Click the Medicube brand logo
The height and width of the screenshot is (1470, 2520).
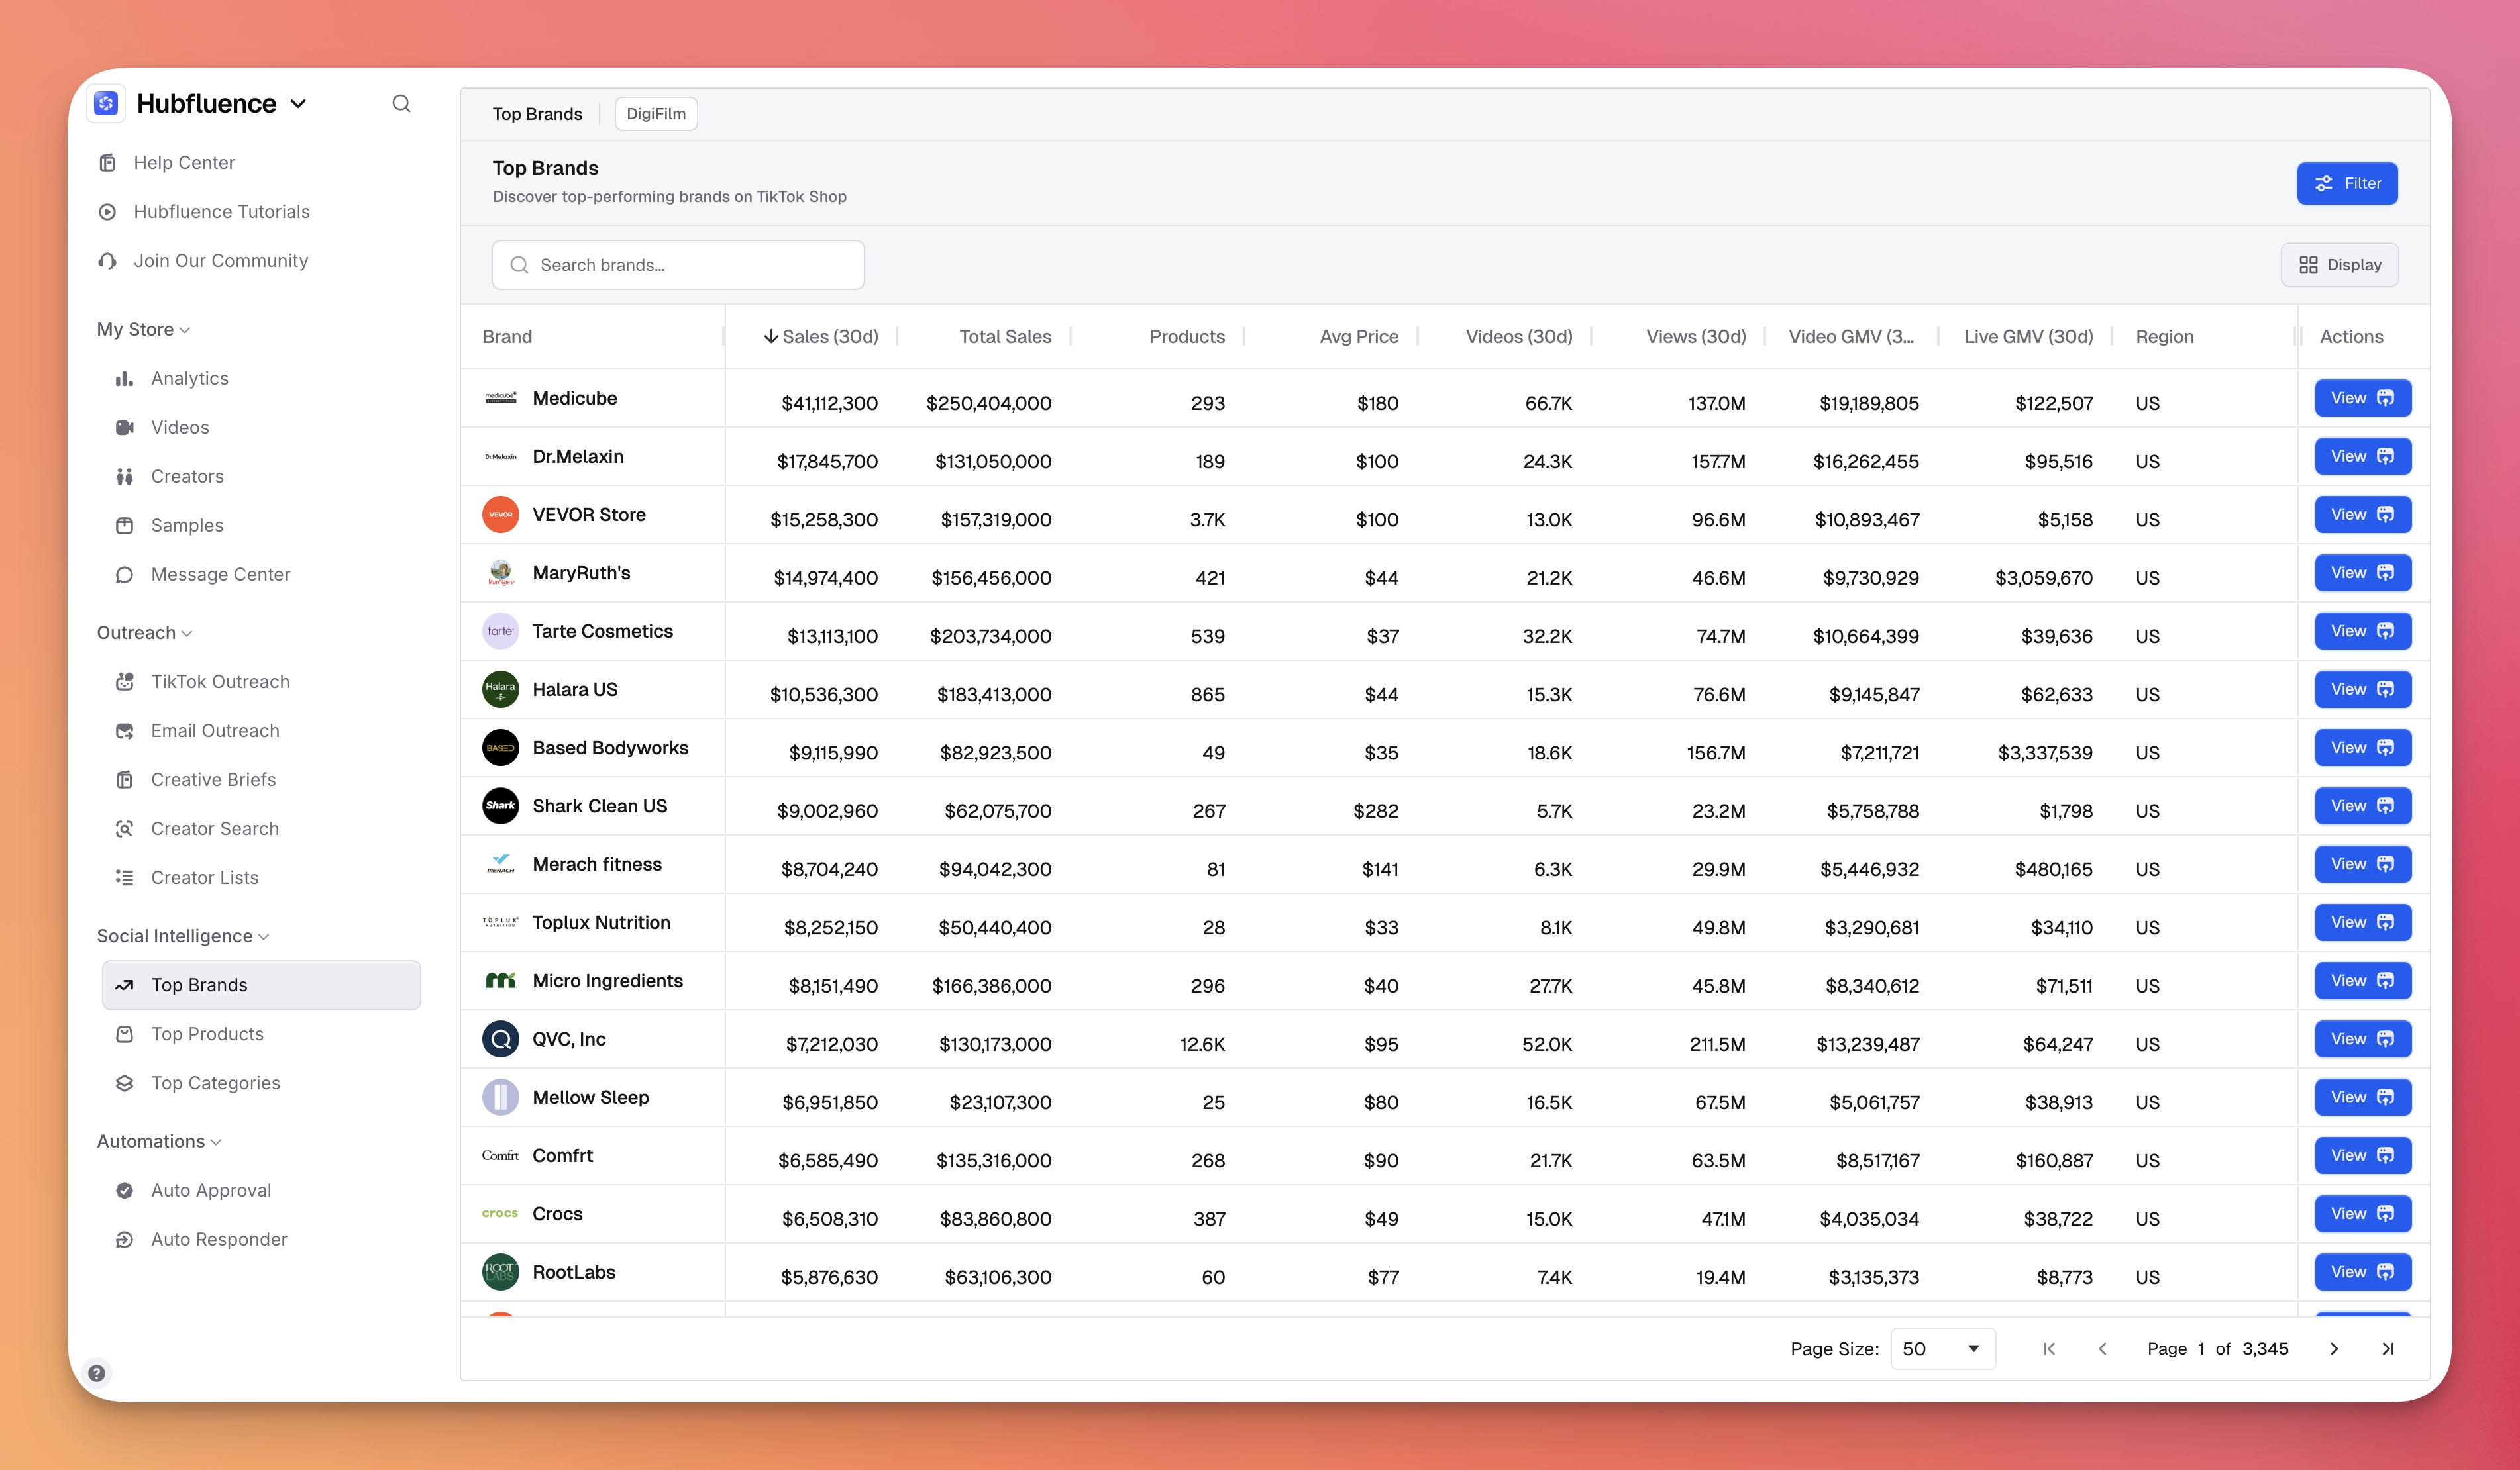pyautogui.click(x=500, y=398)
